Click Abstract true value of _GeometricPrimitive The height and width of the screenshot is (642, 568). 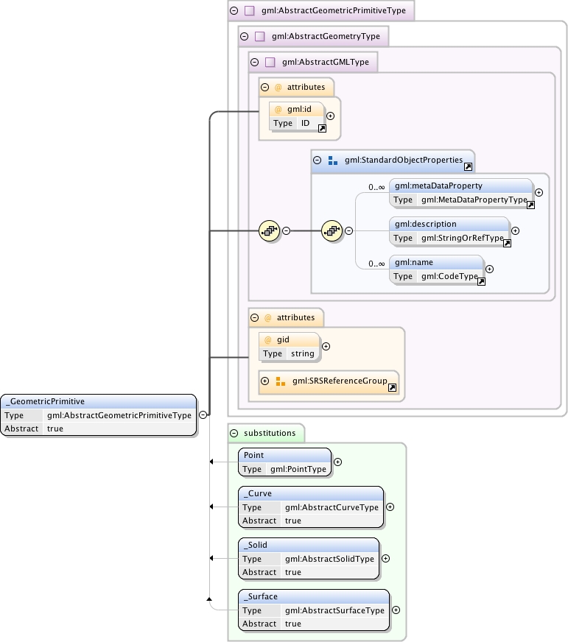(x=55, y=428)
